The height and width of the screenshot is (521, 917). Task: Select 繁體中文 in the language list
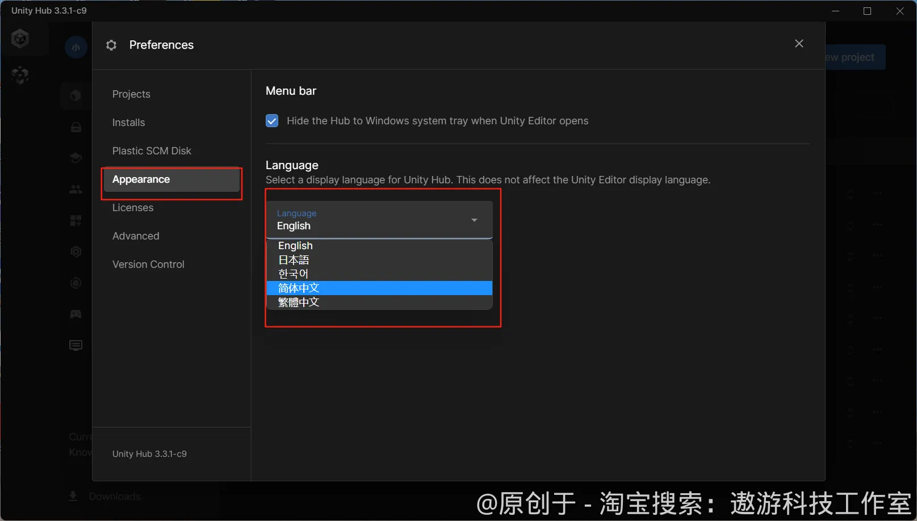tap(299, 302)
